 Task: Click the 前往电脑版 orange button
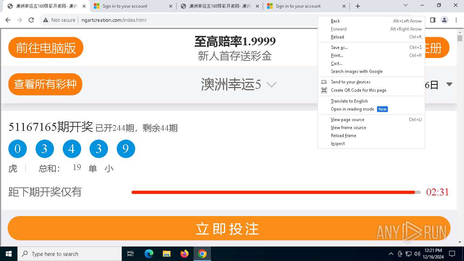point(46,47)
